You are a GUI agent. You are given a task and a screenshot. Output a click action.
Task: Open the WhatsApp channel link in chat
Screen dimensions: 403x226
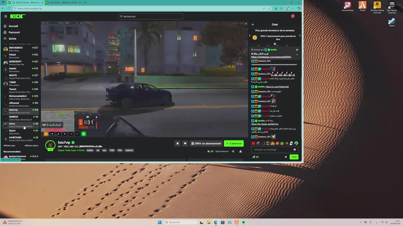click(272, 57)
